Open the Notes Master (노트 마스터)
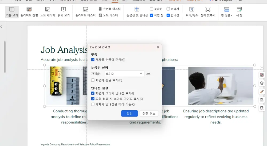 (x=108, y=15)
